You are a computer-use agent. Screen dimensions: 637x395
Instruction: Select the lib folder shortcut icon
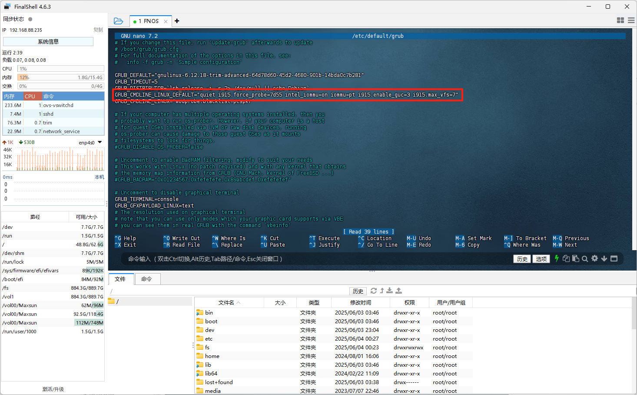point(200,365)
